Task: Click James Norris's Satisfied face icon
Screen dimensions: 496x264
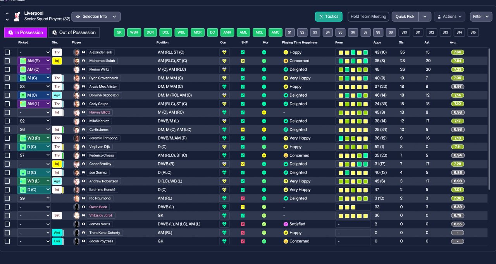Action: coord(286,224)
